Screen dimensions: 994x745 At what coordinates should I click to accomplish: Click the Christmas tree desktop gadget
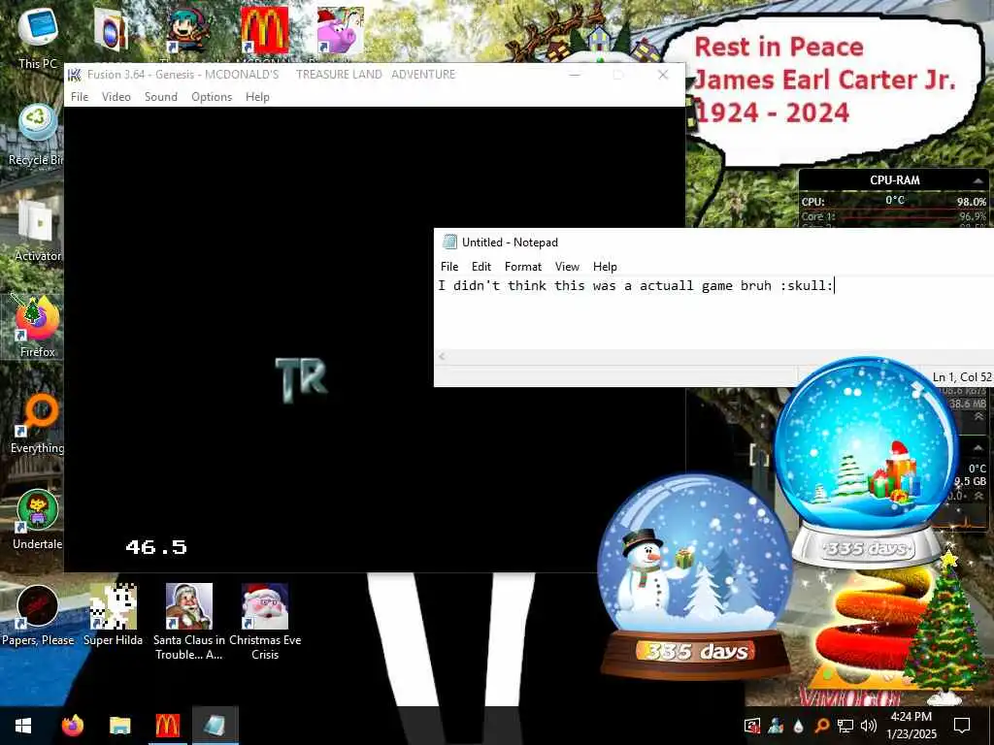click(945, 629)
